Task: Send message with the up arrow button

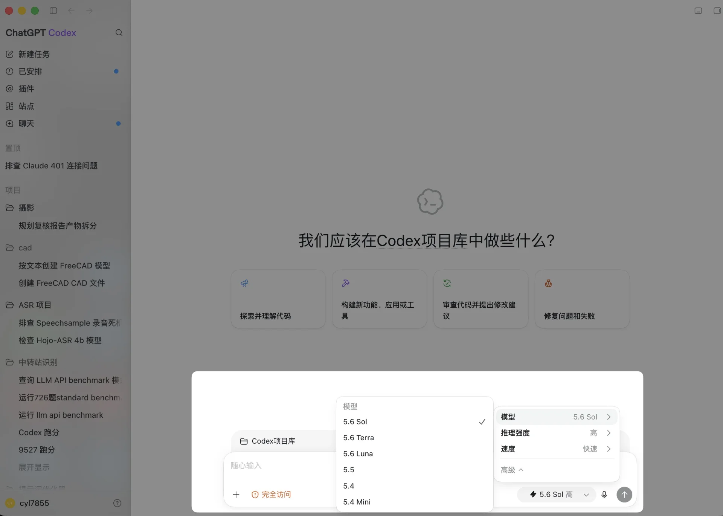Action: pos(624,495)
